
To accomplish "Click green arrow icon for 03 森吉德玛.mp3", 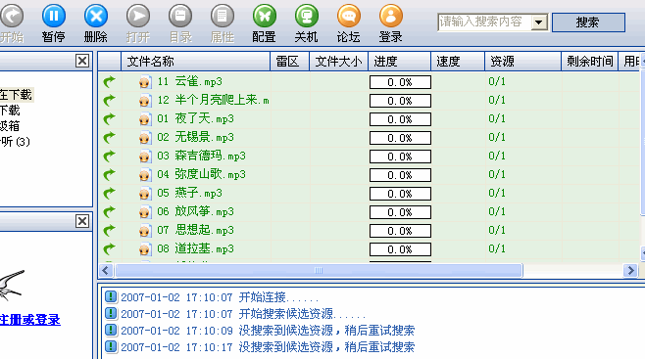I will [109, 156].
